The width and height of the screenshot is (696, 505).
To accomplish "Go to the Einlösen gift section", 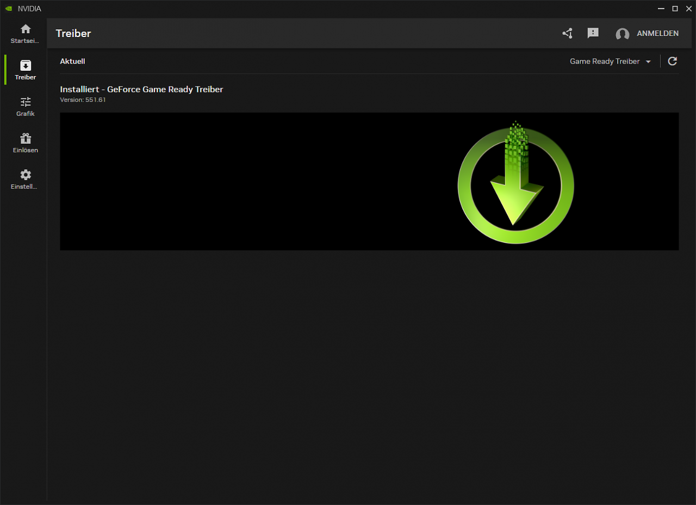I will [25, 143].
